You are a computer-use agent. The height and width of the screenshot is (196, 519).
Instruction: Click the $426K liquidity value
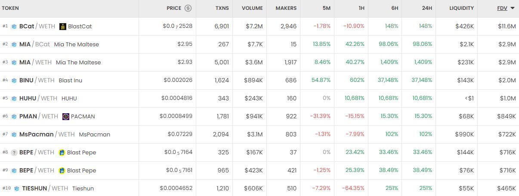465,26
